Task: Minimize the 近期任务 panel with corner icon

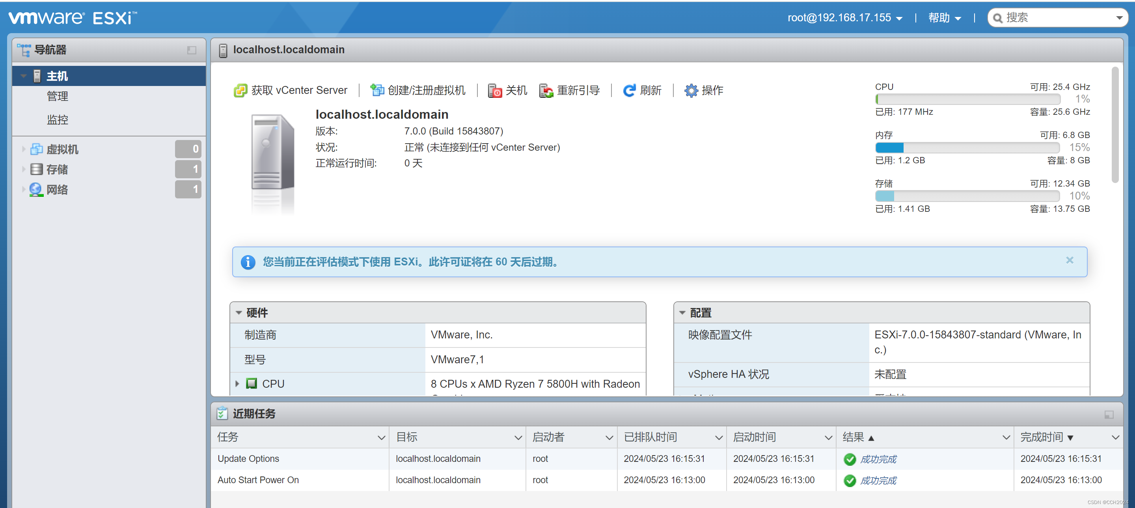Action: tap(1109, 415)
